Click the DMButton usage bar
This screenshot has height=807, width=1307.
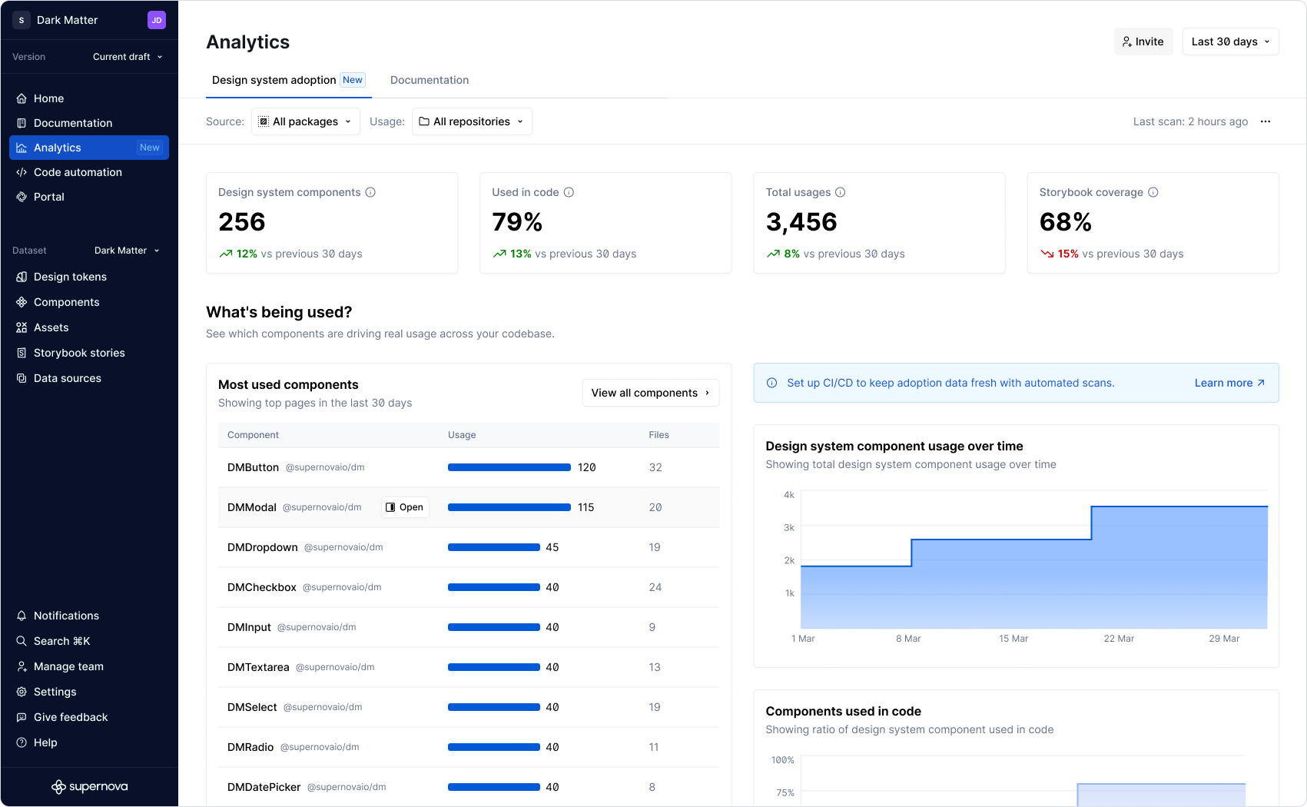[x=509, y=467]
